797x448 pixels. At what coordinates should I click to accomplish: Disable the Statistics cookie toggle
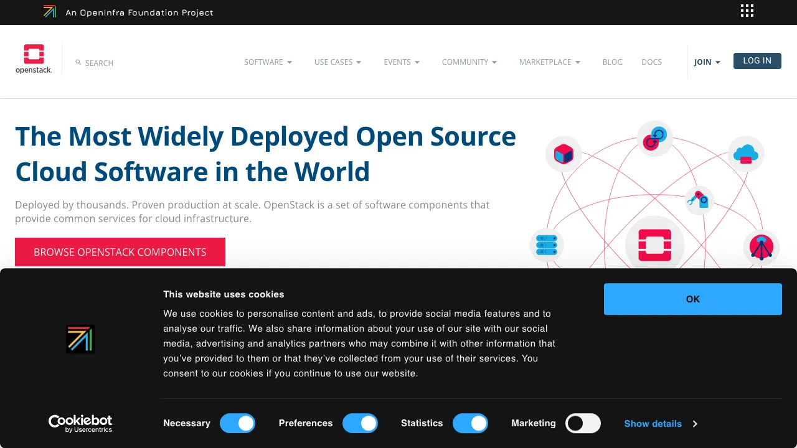470,423
